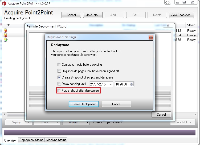The image size is (200, 145).
Task: Cancel the Deployment Settings dialog
Action: (116, 104)
